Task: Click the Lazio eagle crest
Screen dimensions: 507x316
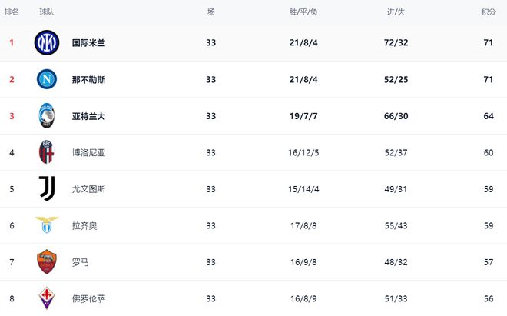Action: pos(46,225)
